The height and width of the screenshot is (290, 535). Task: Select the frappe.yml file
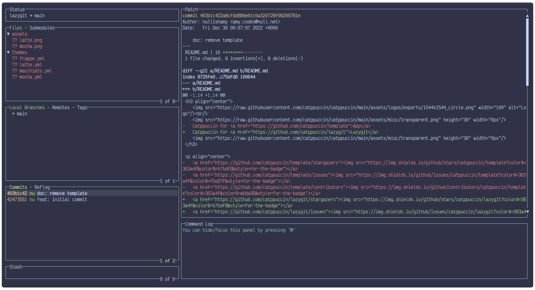pos(28,59)
